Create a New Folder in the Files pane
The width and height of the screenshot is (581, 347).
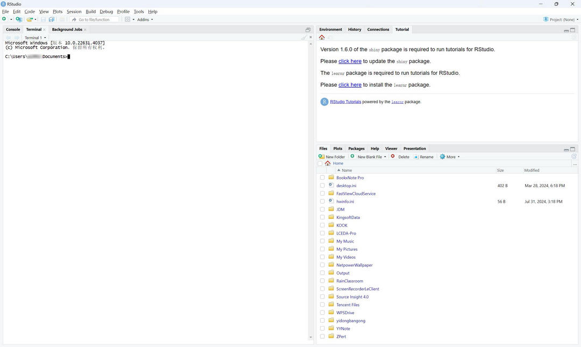(335, 157)
